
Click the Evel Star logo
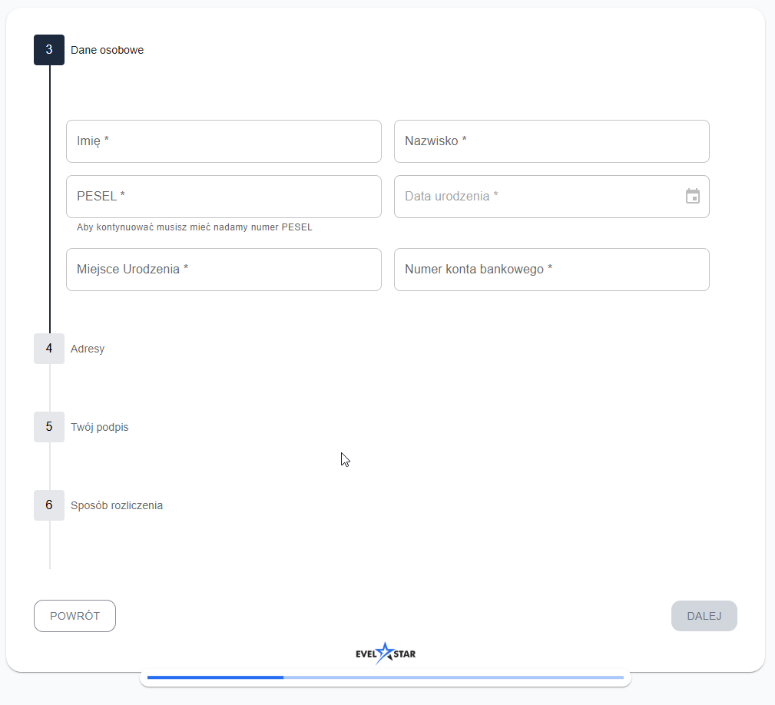pos(386,654)
